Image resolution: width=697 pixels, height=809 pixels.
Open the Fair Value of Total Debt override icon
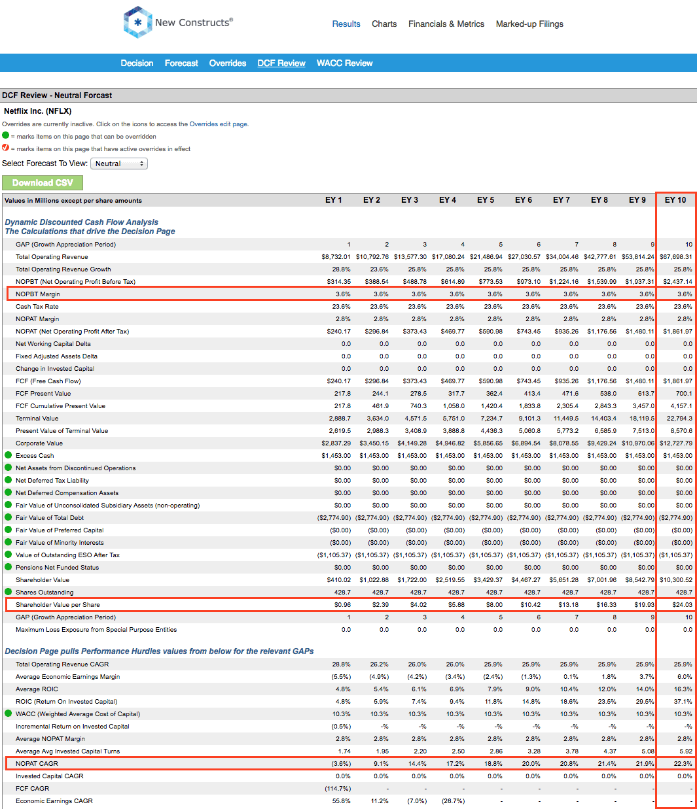click(x=8, y=517)
